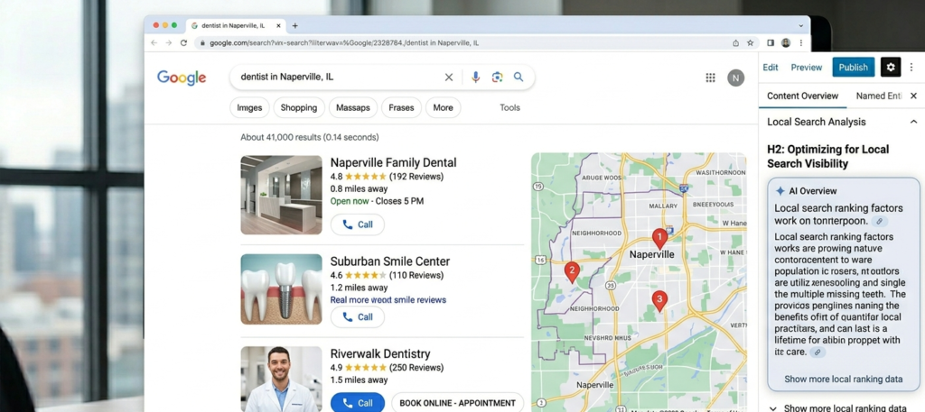Call Riverwalk Dentistry

[x=358, y=403]
